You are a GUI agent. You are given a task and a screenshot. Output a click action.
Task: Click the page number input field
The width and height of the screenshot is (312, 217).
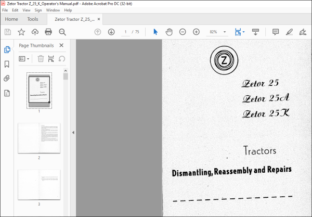(x=125, y=32)
